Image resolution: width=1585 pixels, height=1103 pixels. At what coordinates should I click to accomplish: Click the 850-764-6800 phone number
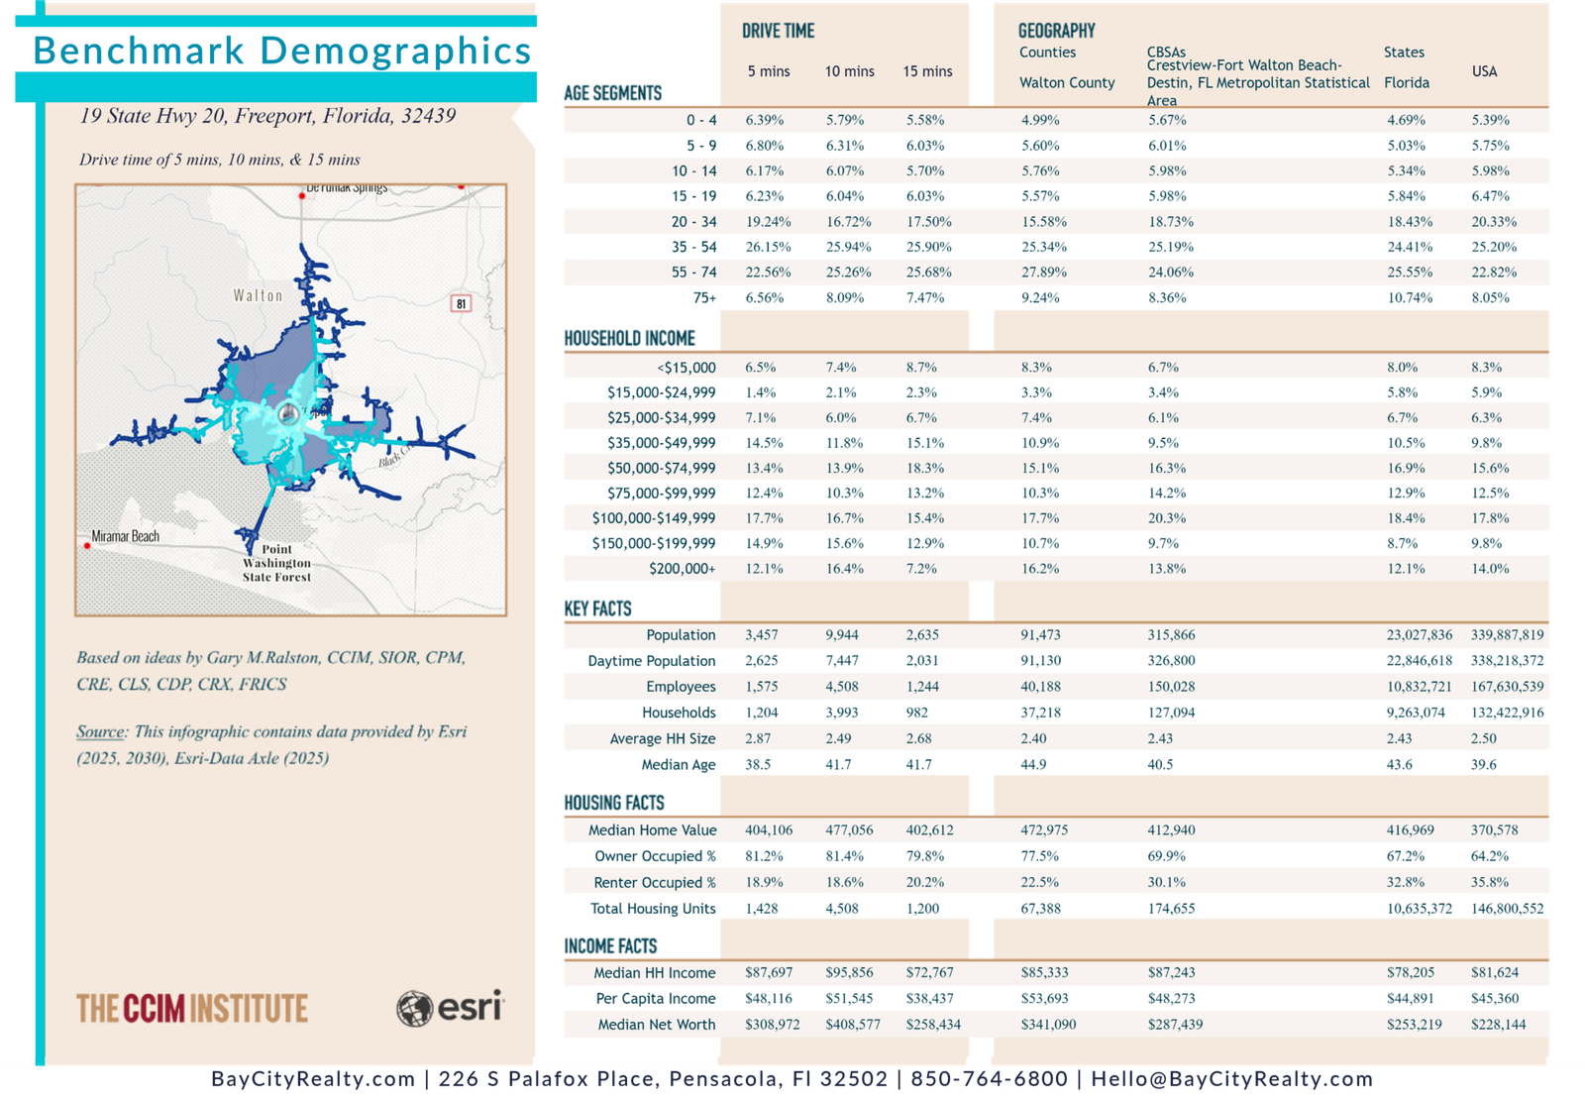coord(990,1078)
